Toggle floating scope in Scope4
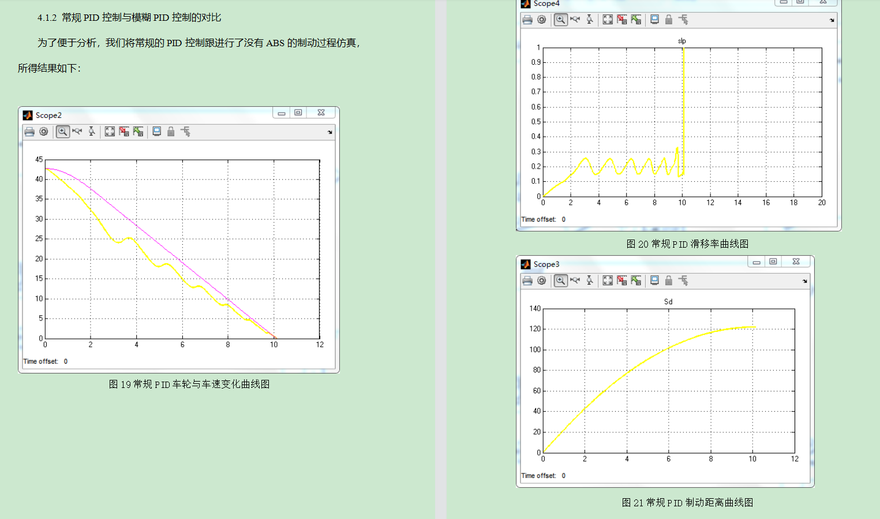880x519 pixels. point(654,20)
